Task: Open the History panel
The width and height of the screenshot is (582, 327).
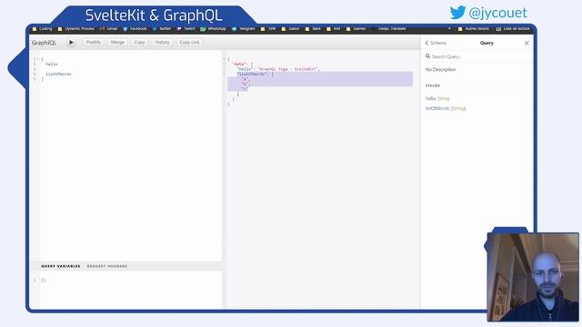Action: click(162, 43)
